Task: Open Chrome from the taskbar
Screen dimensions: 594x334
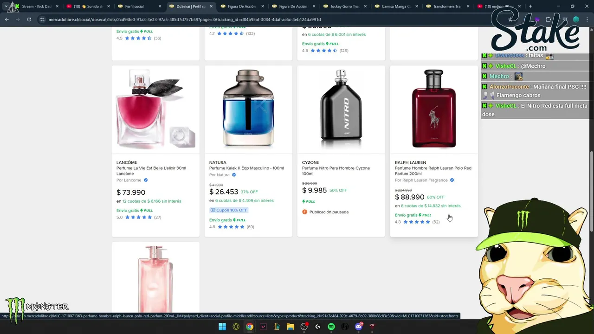Action: pos(250,327)
